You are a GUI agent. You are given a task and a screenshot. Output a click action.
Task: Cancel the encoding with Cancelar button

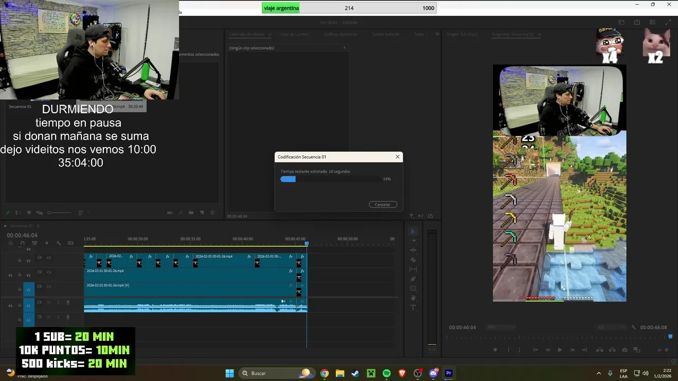coord(382,204)
